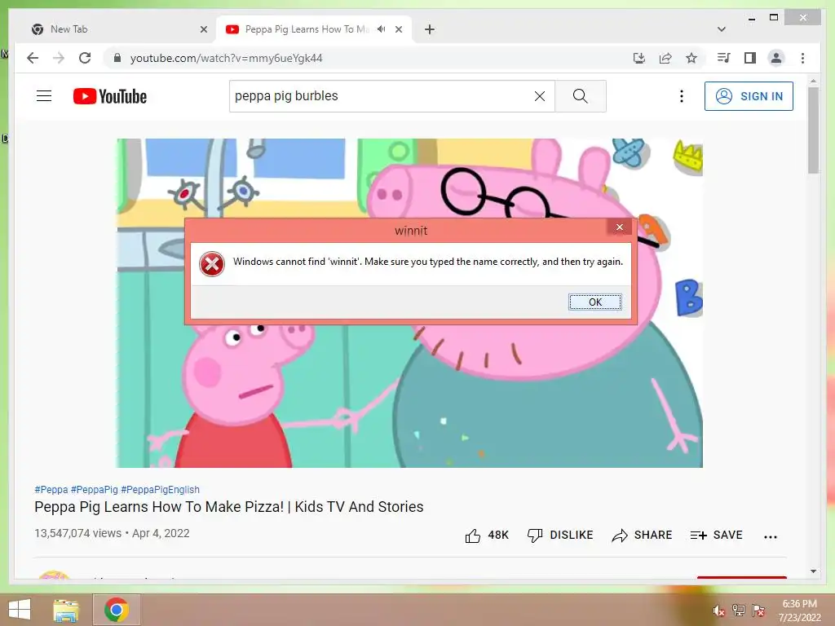This screenshot has width=835, height=626.
Task: Open media controls in Chrome toolbar
Action: 723,58
